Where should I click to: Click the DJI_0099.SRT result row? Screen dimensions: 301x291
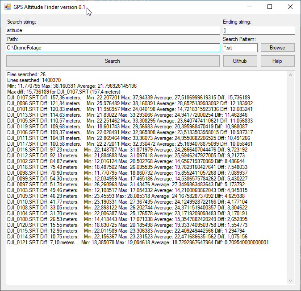127,179
